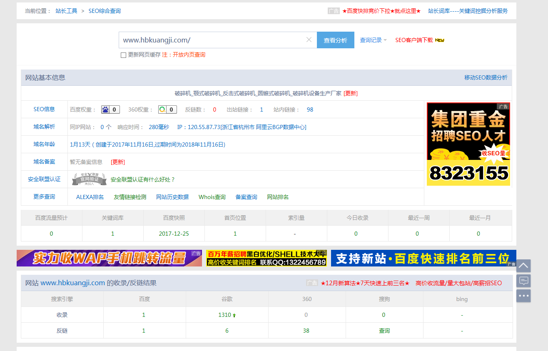Open 网站历史数据 link
Image resolution: width=548 pixels, height=351 pixels.
[172, 197]
